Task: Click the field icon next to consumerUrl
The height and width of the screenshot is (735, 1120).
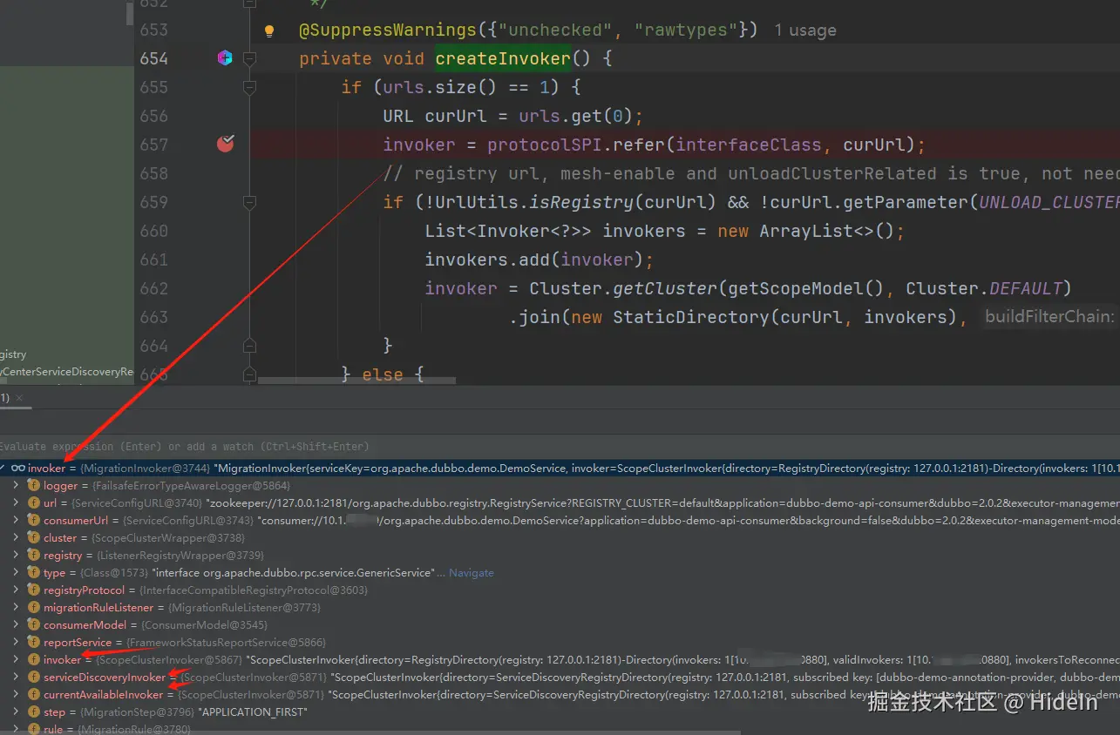Action: (34, 521)
